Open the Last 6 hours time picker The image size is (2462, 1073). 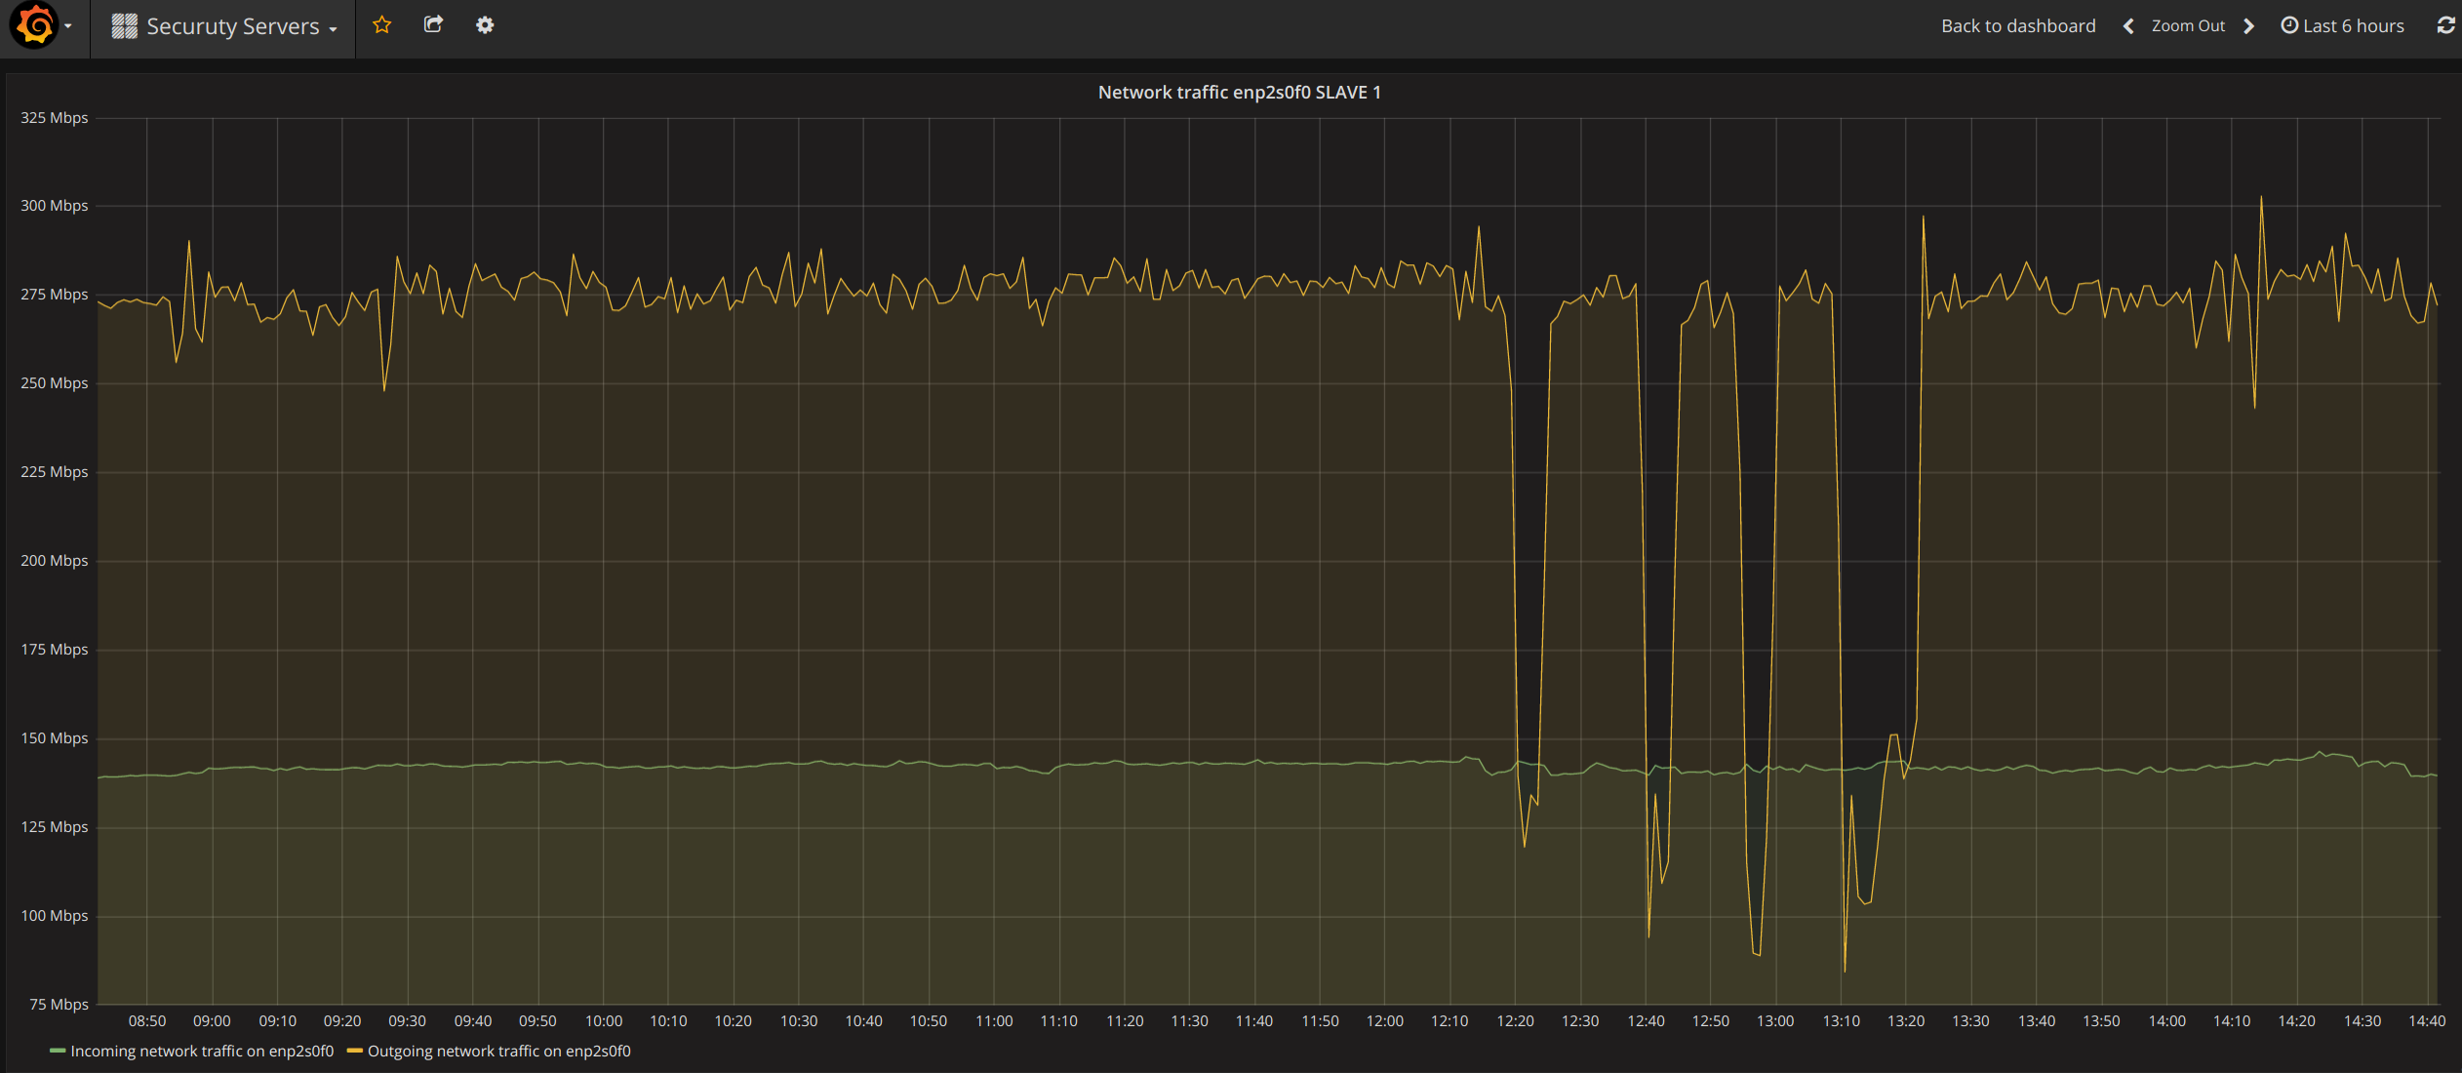(2342, 26)
